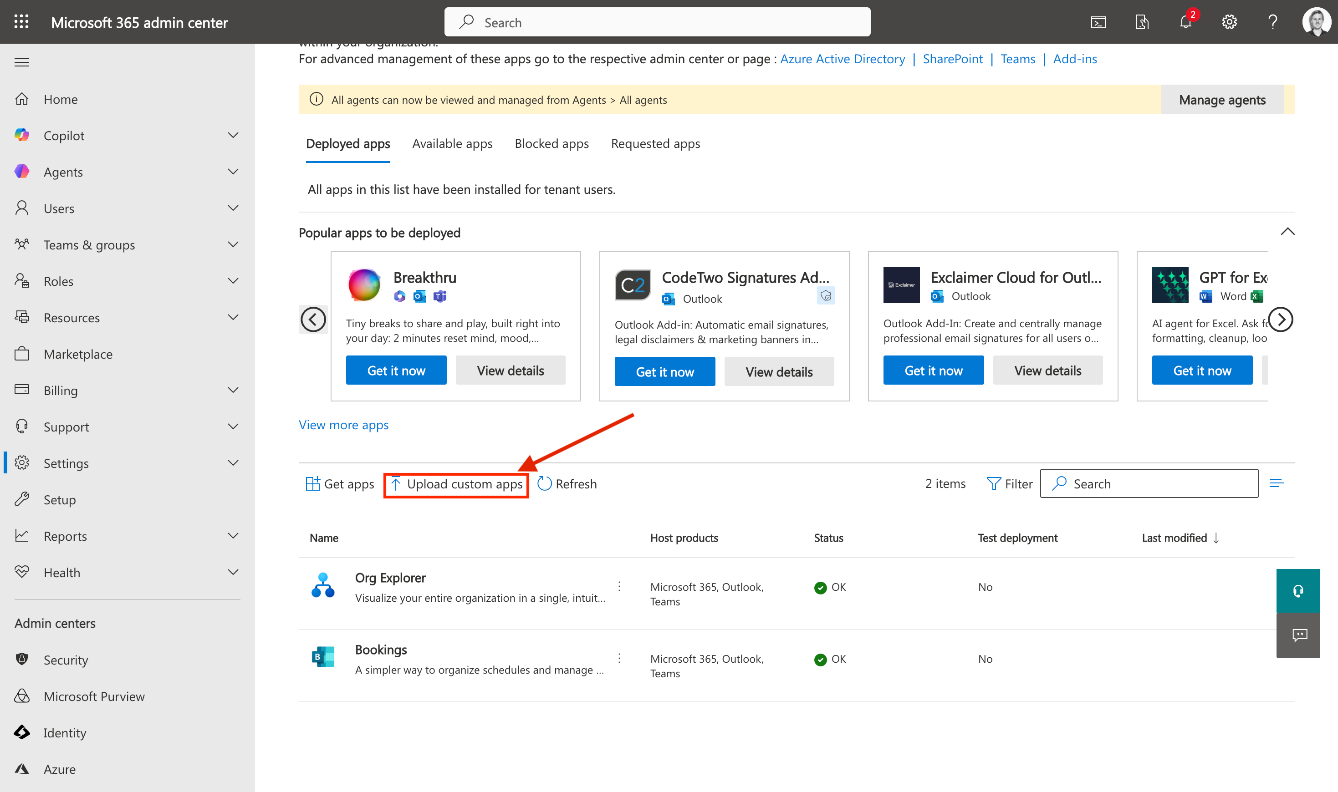Click the help question mark icon
Image resolution: width=1338 pixels, height=792 pixels.
click(x=1273, y=22)
